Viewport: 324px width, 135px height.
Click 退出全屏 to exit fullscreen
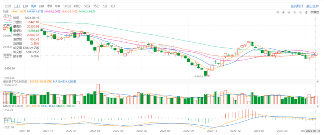click(312, 6)
